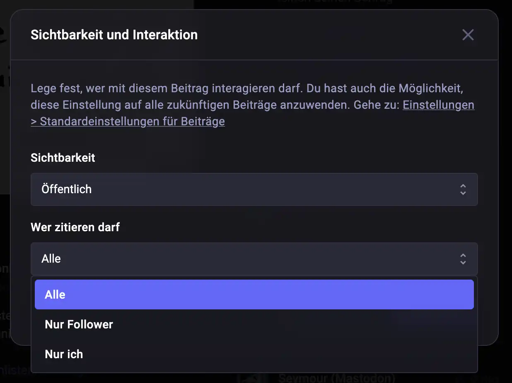Click the chevron arrows on the quote dropdown

pyautogui.click(x=463, y=259)
